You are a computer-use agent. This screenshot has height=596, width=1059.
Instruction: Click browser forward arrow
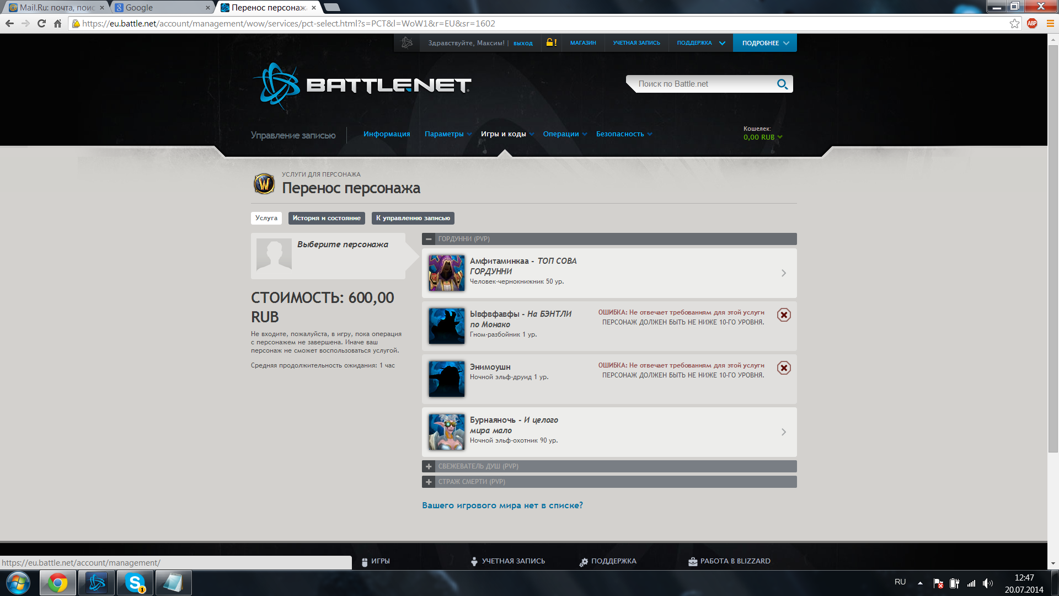[25, 23]
